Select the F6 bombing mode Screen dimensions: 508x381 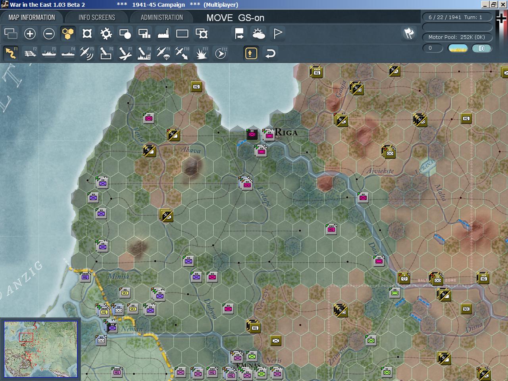click(x=106, y=53)
